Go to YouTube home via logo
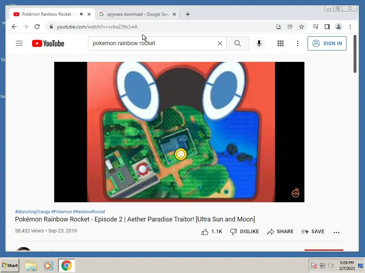365x273 pixels. pos(48,43)
